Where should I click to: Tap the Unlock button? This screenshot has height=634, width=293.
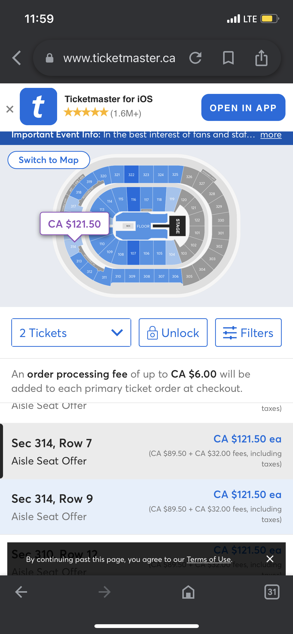[x=173, y=333]
